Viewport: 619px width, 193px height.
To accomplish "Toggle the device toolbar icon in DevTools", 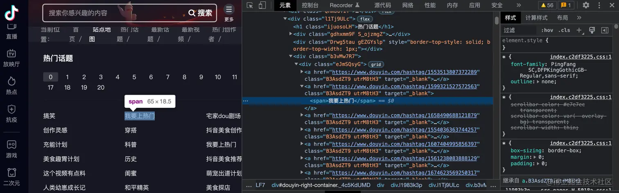I will tap(262, 5).
